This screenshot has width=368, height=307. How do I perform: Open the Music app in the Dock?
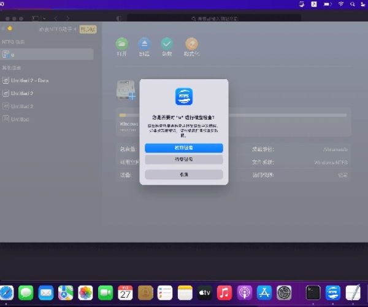click(x=224, y=293)
